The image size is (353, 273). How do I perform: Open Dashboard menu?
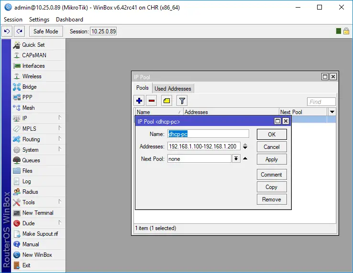[x=69, y=20]
